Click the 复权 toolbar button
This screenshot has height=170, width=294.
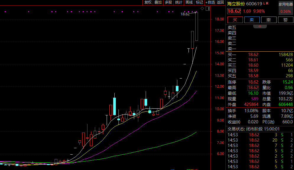click(x=148, y=2)
